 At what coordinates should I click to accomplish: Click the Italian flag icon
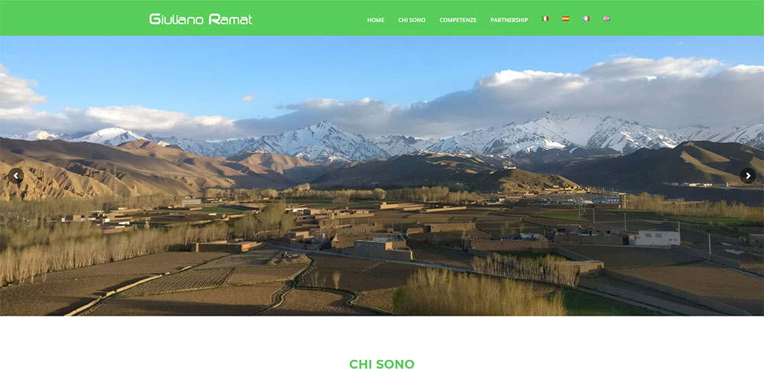pyautogui.click(x=545, y=19)
